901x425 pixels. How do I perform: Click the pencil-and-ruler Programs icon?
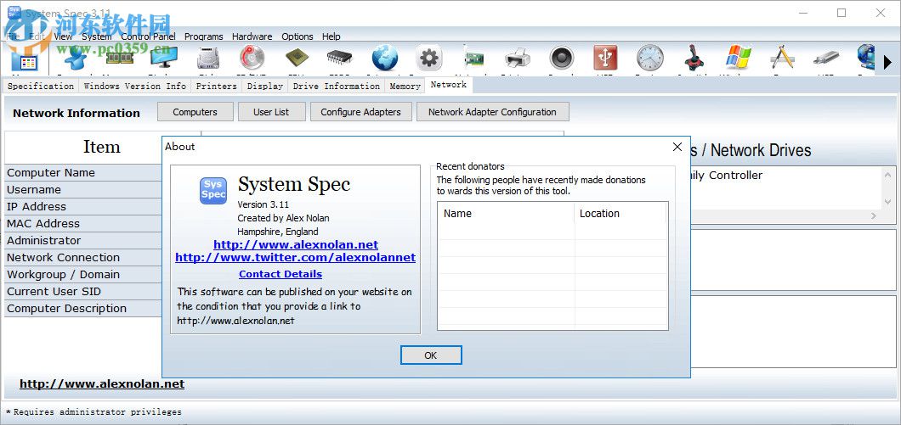(782, 58)
